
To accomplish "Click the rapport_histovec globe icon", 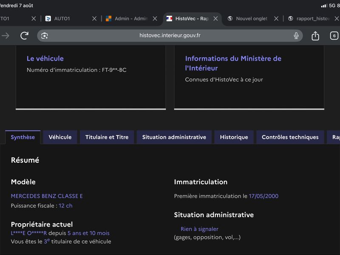I will pyautogui.click(x=291, y=19).
